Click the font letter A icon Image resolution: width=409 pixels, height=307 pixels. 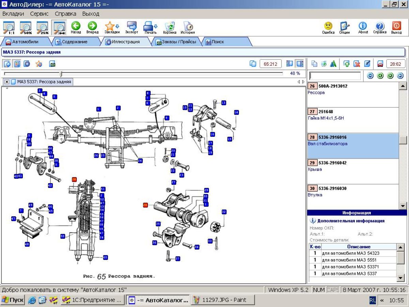[333, 64]
